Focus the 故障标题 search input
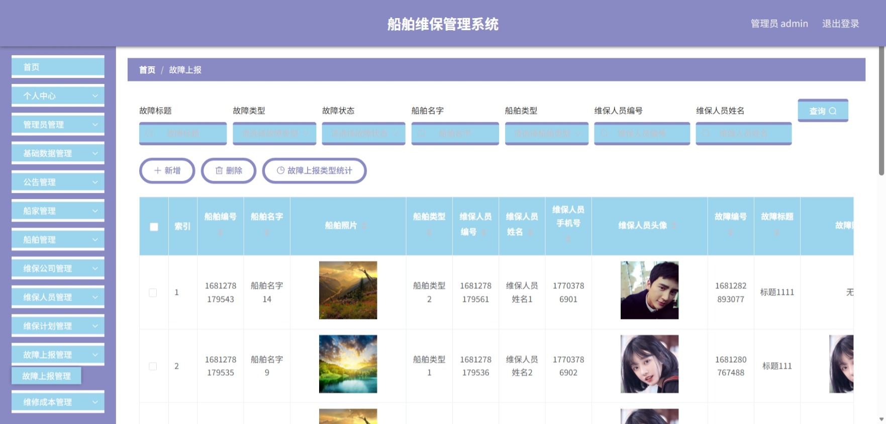This screenshot has width=886, height=424. click(183, 134)
